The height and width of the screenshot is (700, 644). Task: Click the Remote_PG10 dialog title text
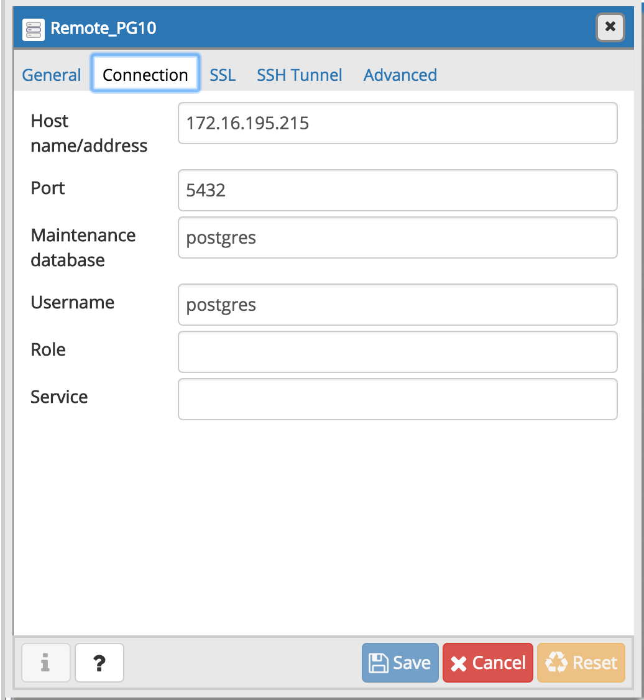[103, 29]
